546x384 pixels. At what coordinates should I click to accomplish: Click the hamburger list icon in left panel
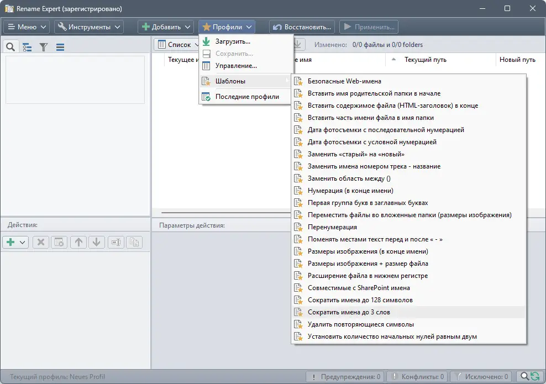60,47
